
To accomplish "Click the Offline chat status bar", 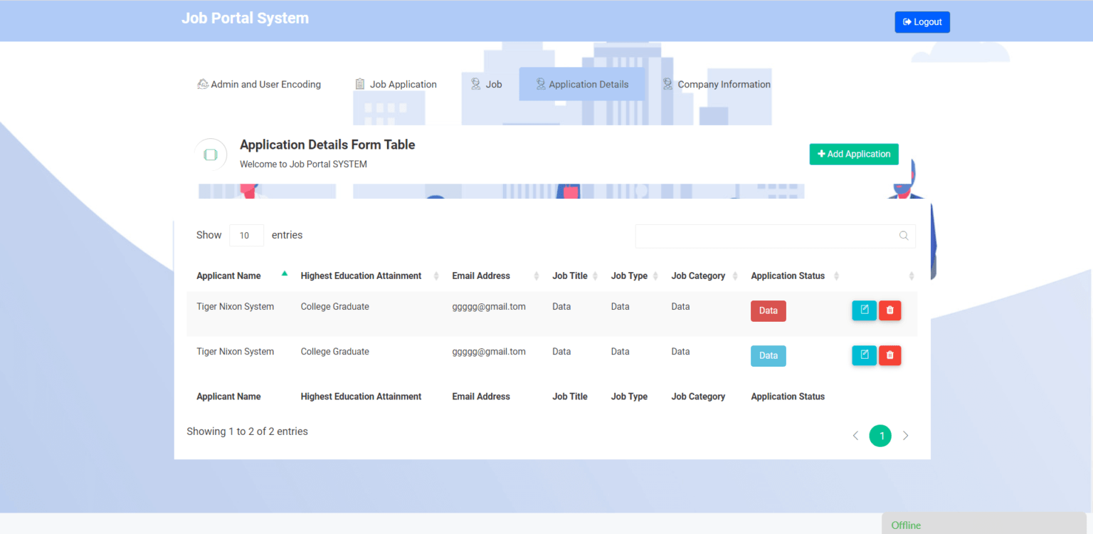I will [x=984, y=524].
